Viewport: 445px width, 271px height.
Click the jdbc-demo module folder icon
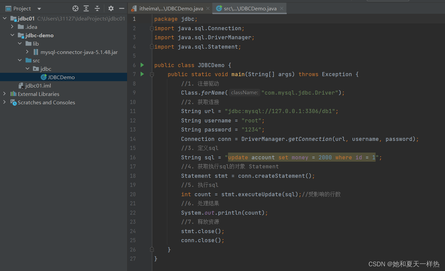(21, 36)
